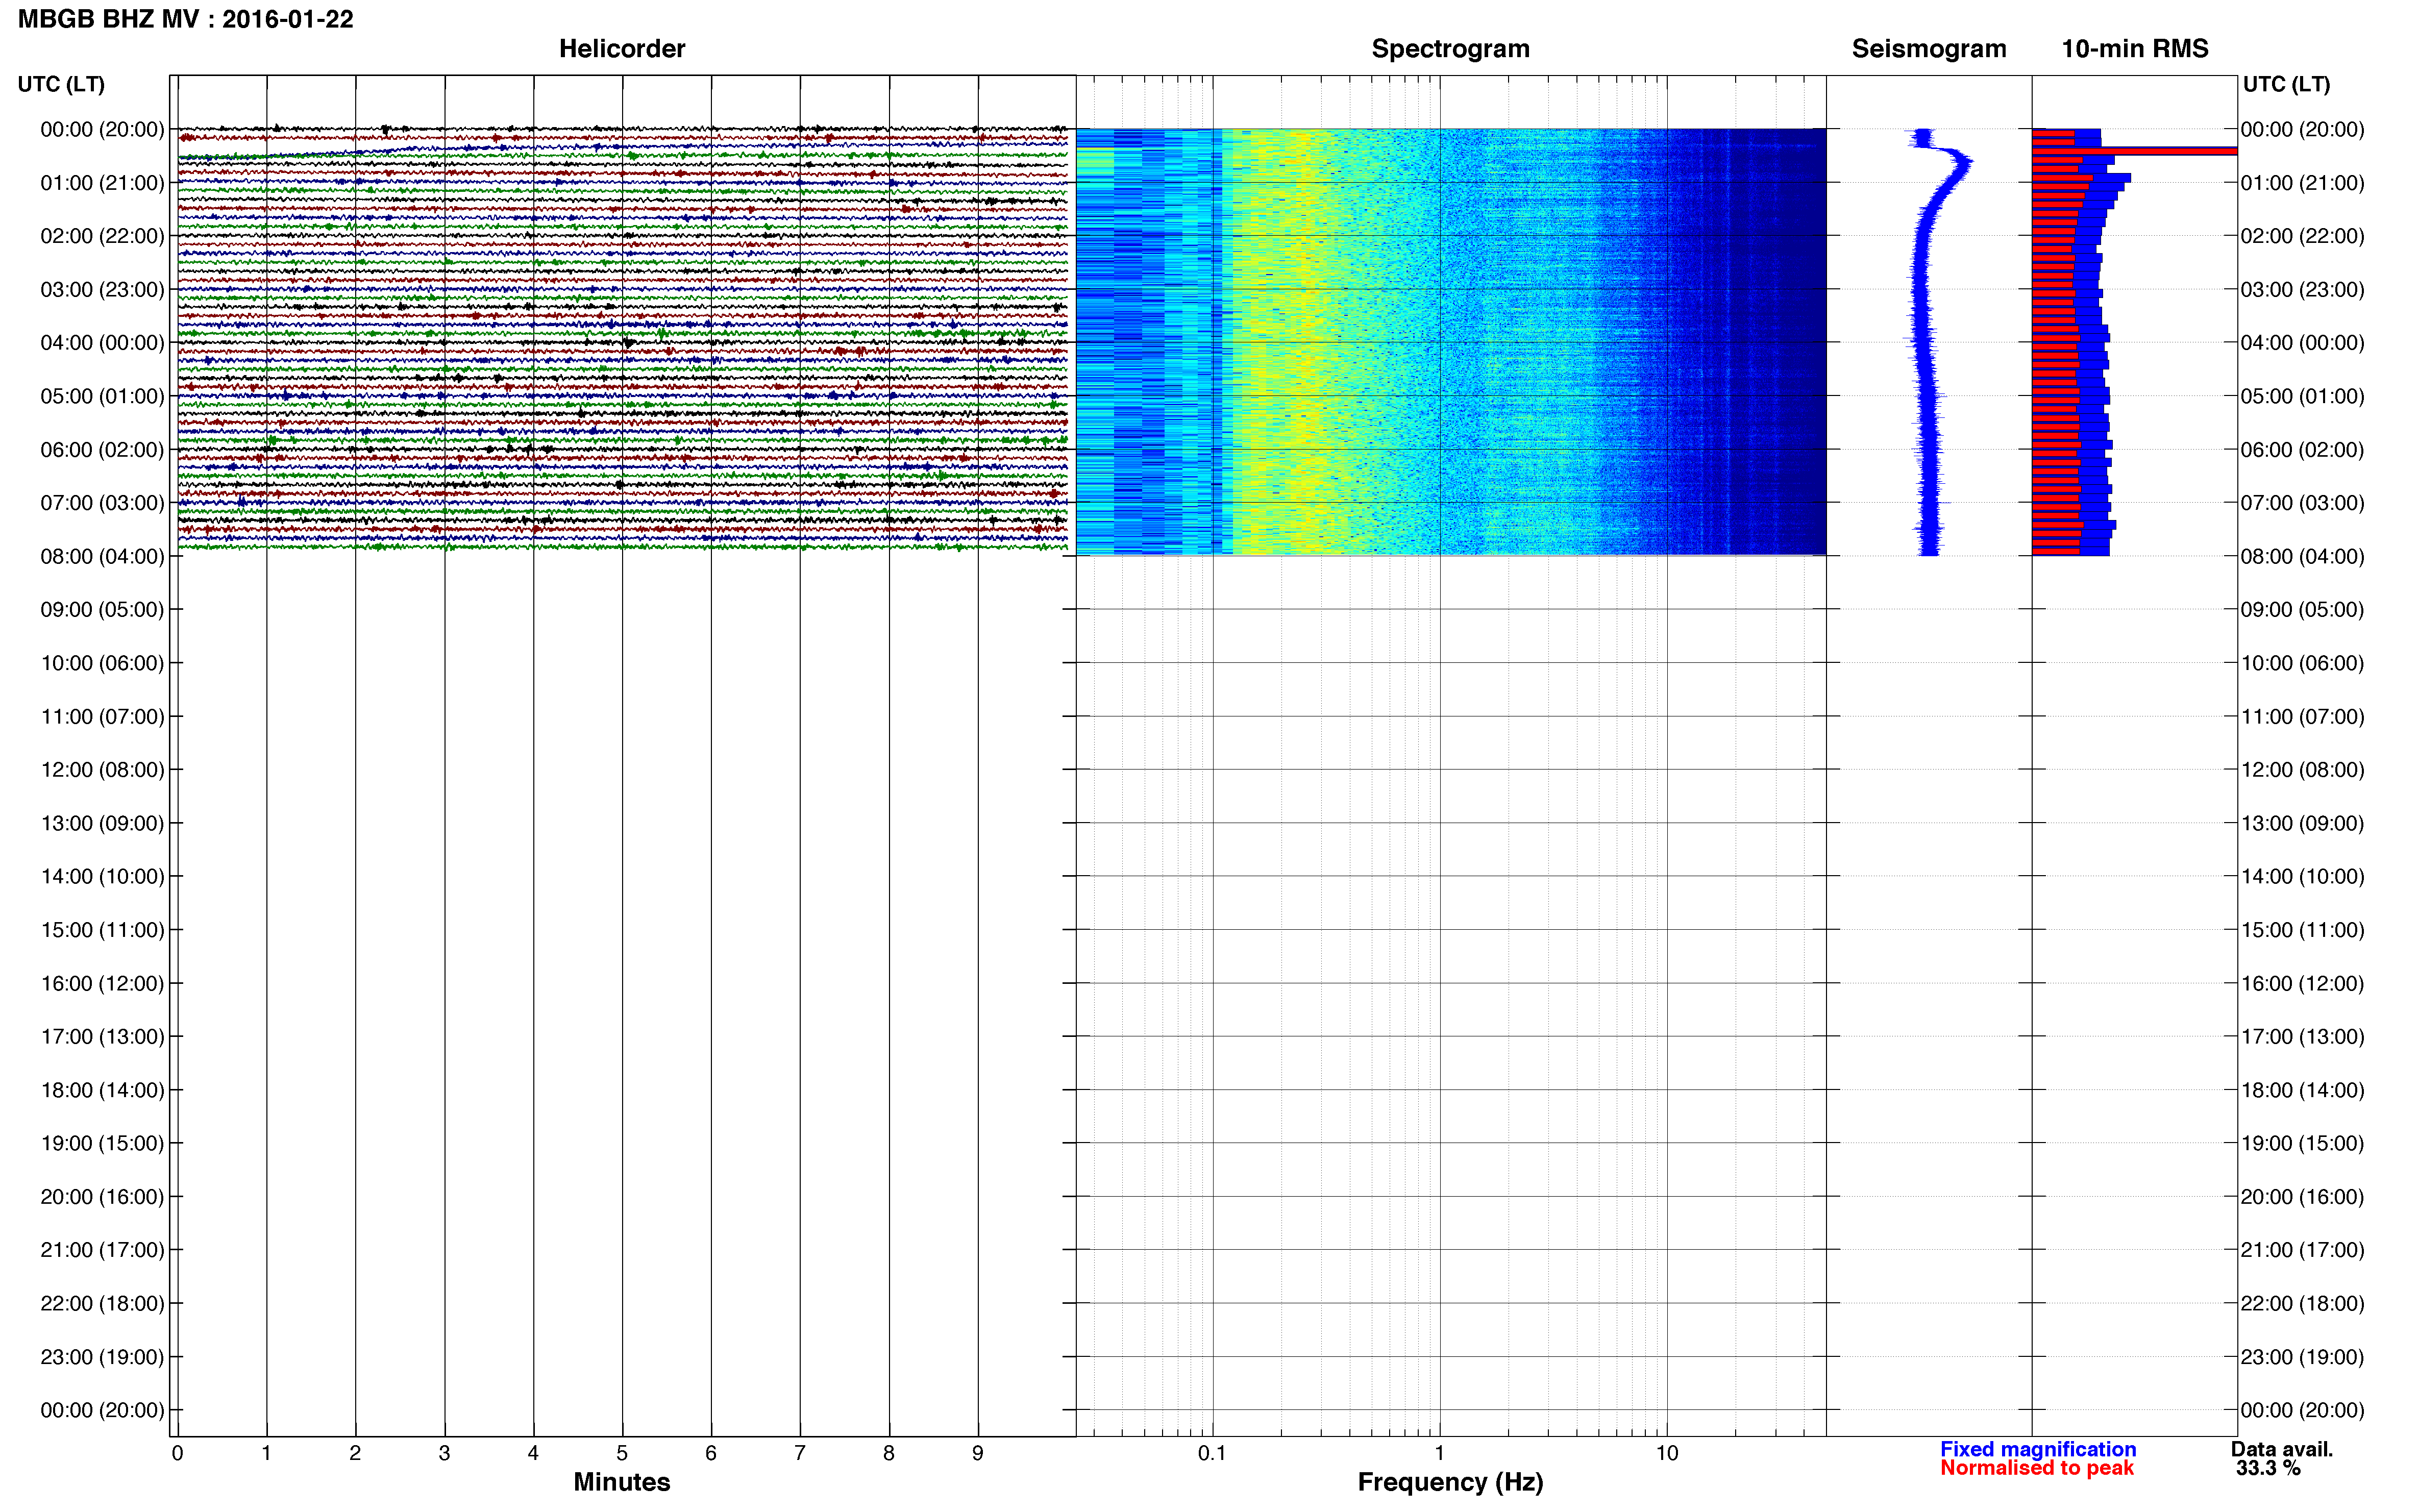Click the left '08:00 (04:00)' time label
Screen dimensions: 2419x1512
(x=102, y=556)
